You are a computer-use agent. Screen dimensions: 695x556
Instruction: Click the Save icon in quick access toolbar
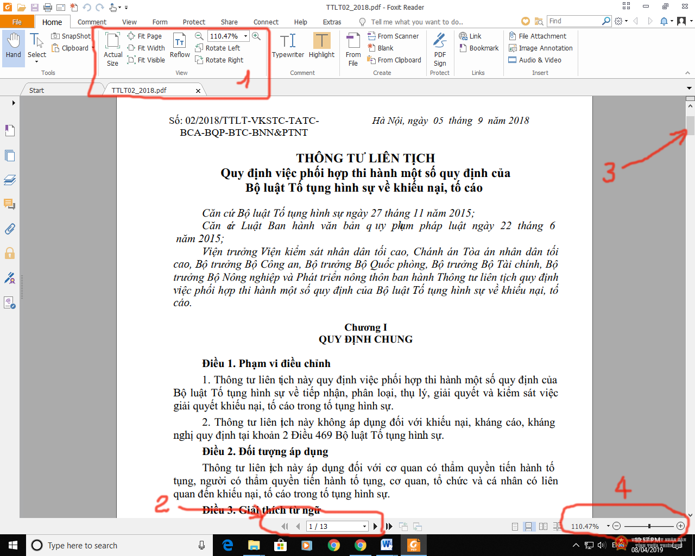34,7
